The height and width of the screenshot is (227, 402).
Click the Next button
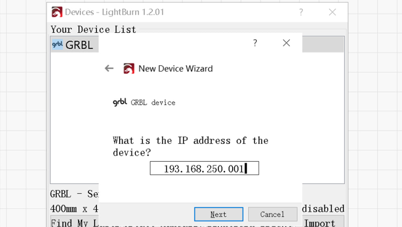(x=219, y=214)
